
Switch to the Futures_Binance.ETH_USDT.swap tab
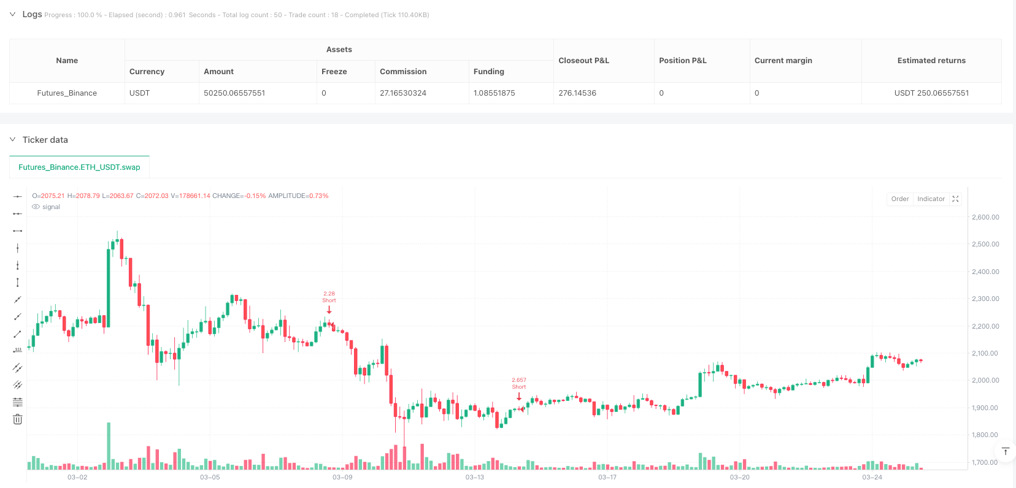[79, 167]
